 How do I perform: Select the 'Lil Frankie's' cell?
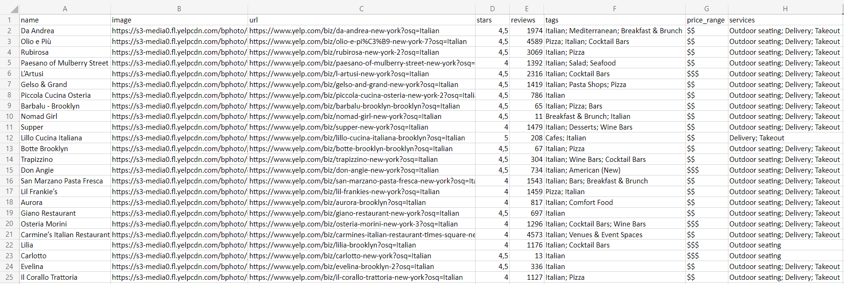(65, 192)
